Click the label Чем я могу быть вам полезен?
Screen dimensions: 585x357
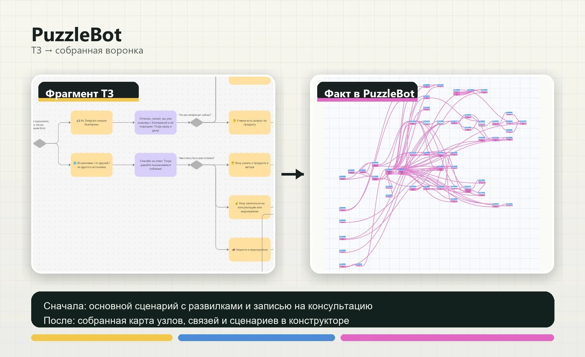pos(197,158)
